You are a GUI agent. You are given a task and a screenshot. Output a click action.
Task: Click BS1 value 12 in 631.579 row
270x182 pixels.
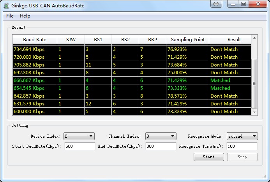pyautogui.click(x=98, y=103)
